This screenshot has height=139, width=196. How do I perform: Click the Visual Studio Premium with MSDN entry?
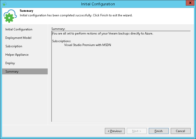88,45
